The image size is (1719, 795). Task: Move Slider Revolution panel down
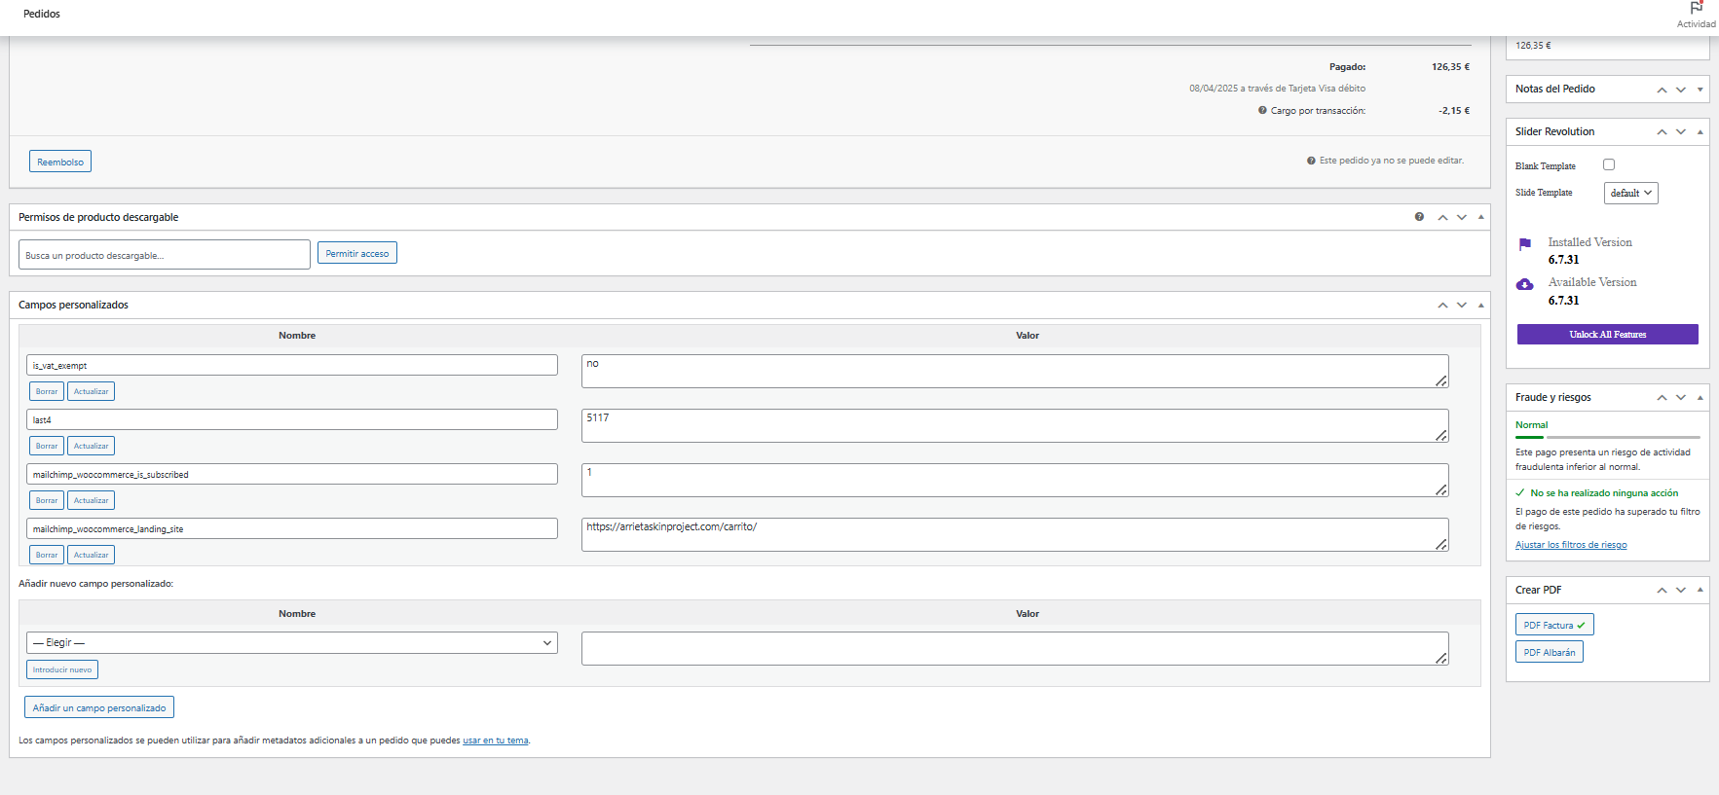1681,132
